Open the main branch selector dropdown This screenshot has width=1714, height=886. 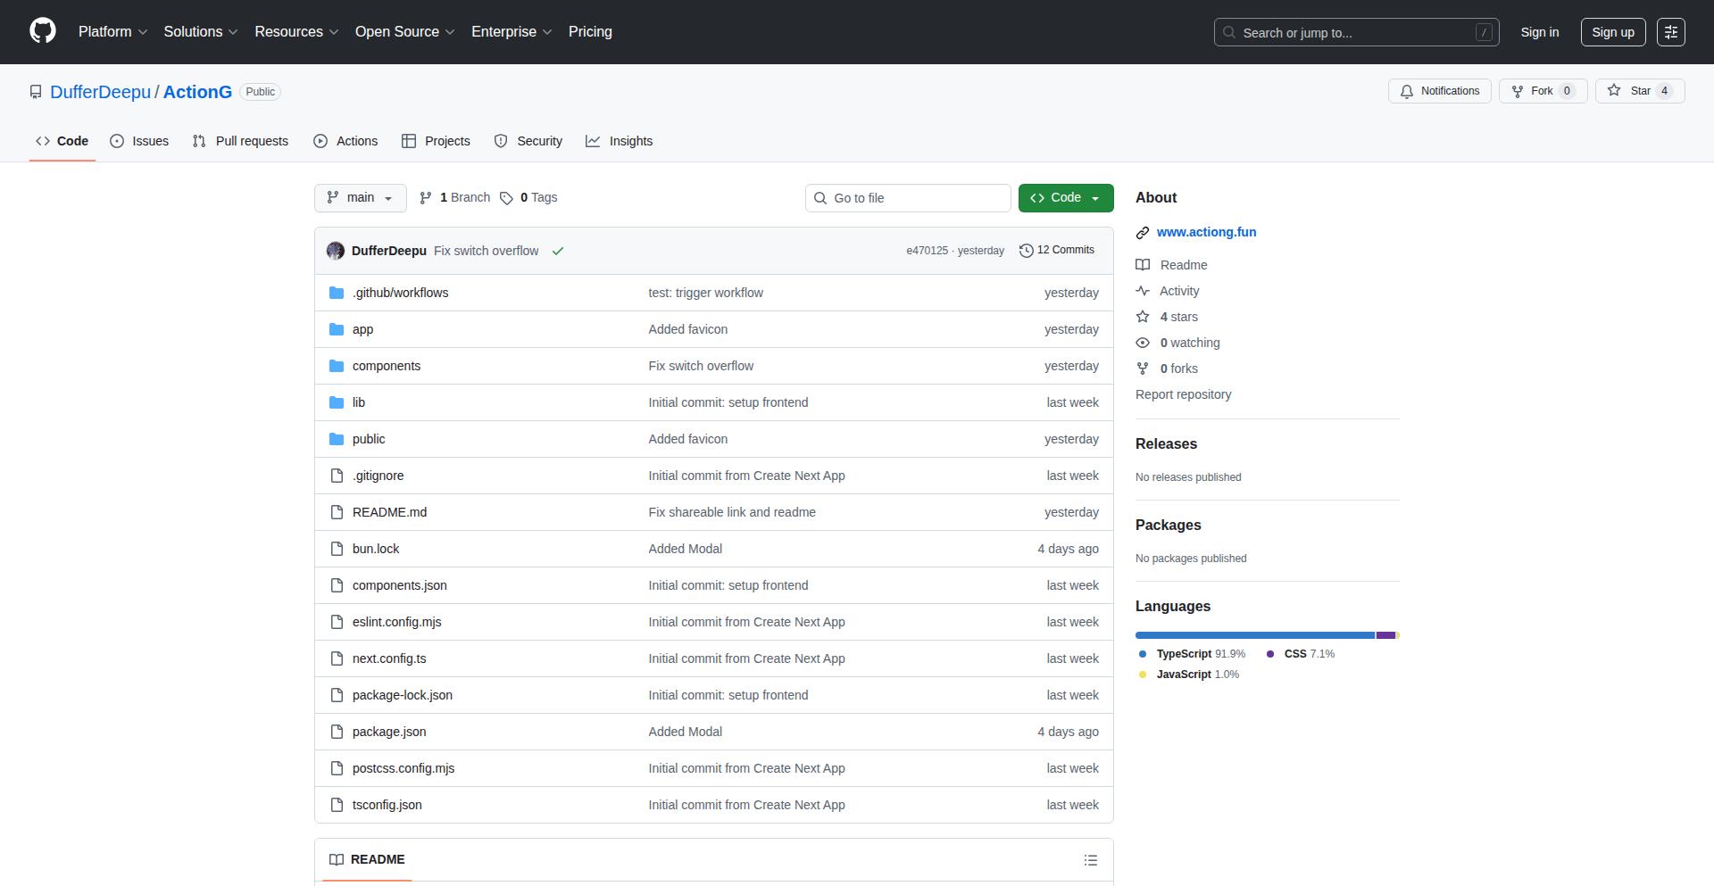360,197
